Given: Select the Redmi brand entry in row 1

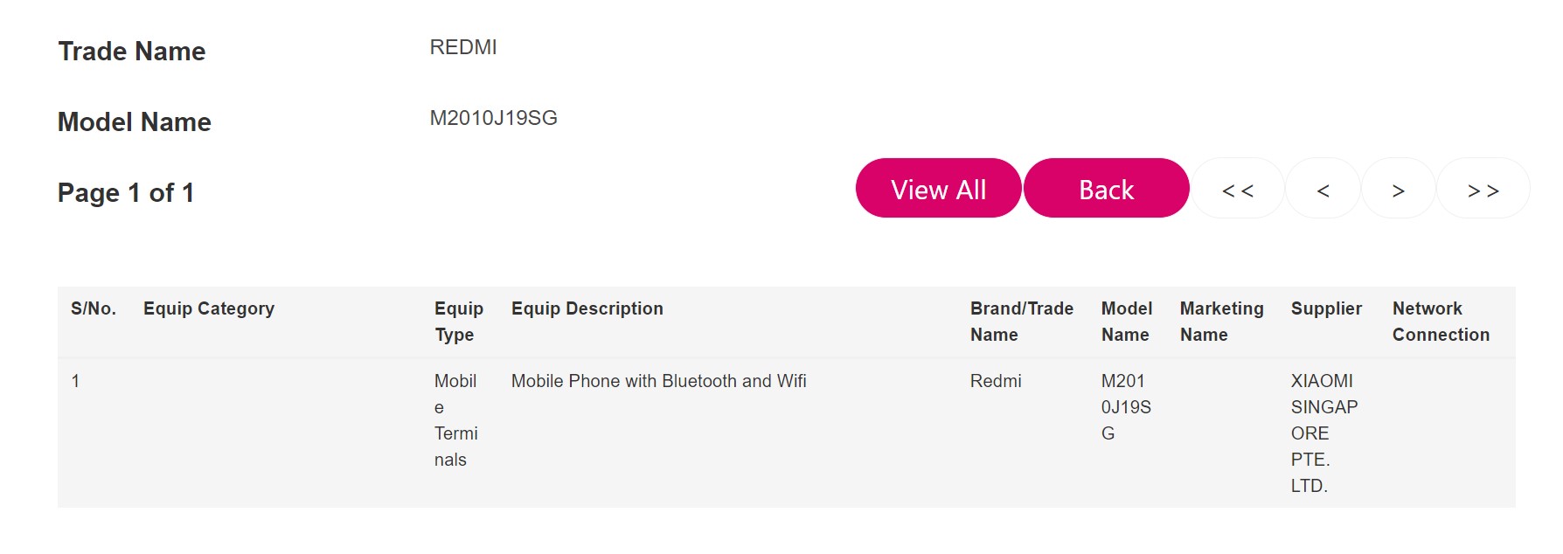Looking at the screenshot, I should [996, 381].
